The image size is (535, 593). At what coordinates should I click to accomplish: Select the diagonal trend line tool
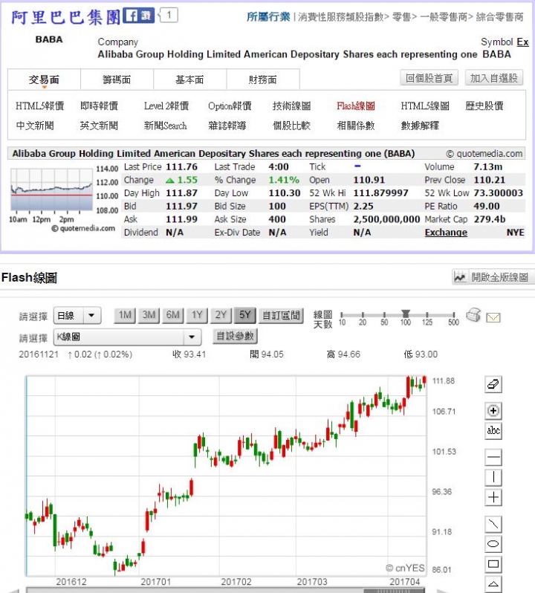(493, 524)
